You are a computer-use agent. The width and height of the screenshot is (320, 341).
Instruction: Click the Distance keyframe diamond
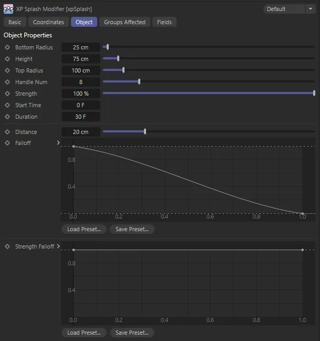click(x=7, y=132)
